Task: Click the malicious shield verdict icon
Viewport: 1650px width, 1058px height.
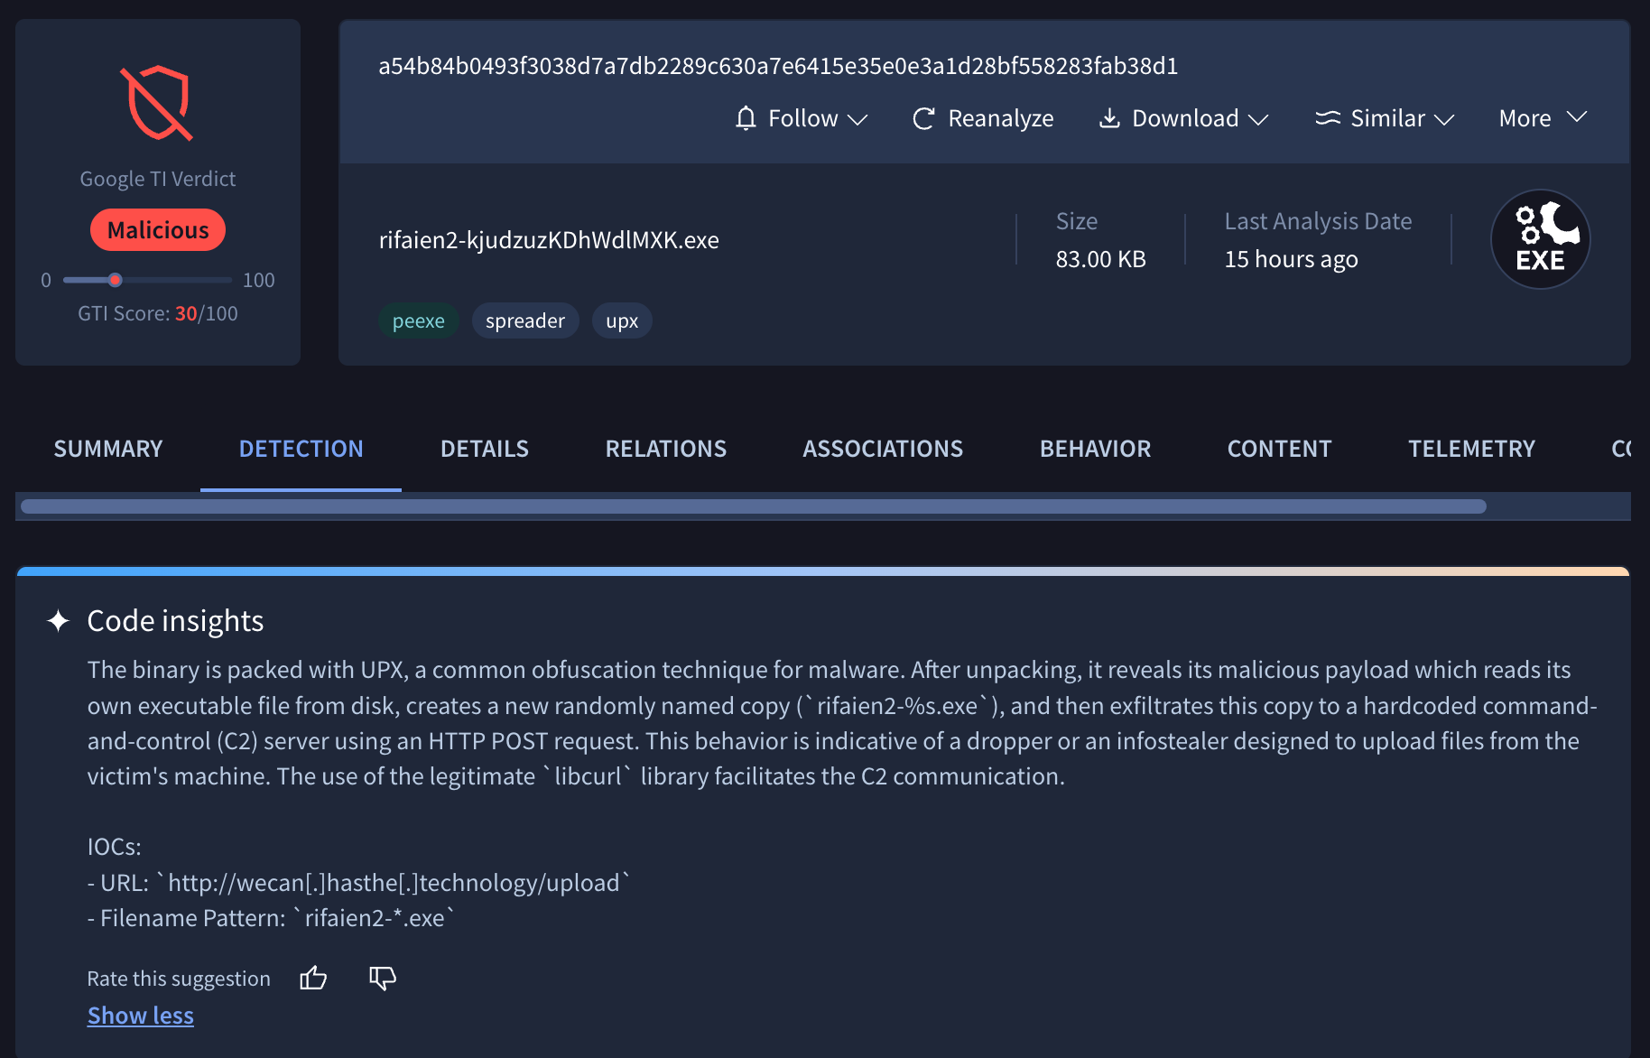Action: click(x=157, y=103)
